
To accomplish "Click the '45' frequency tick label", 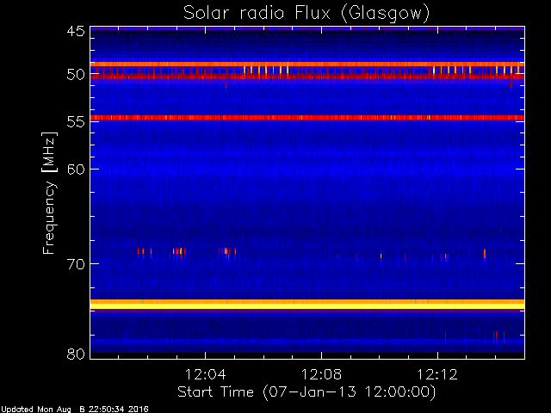I will (76, 31).
